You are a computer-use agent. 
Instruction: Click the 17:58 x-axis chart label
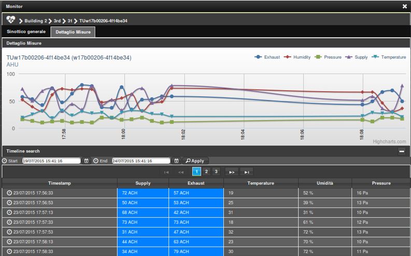pyautogui.click(x=64, y=134)
